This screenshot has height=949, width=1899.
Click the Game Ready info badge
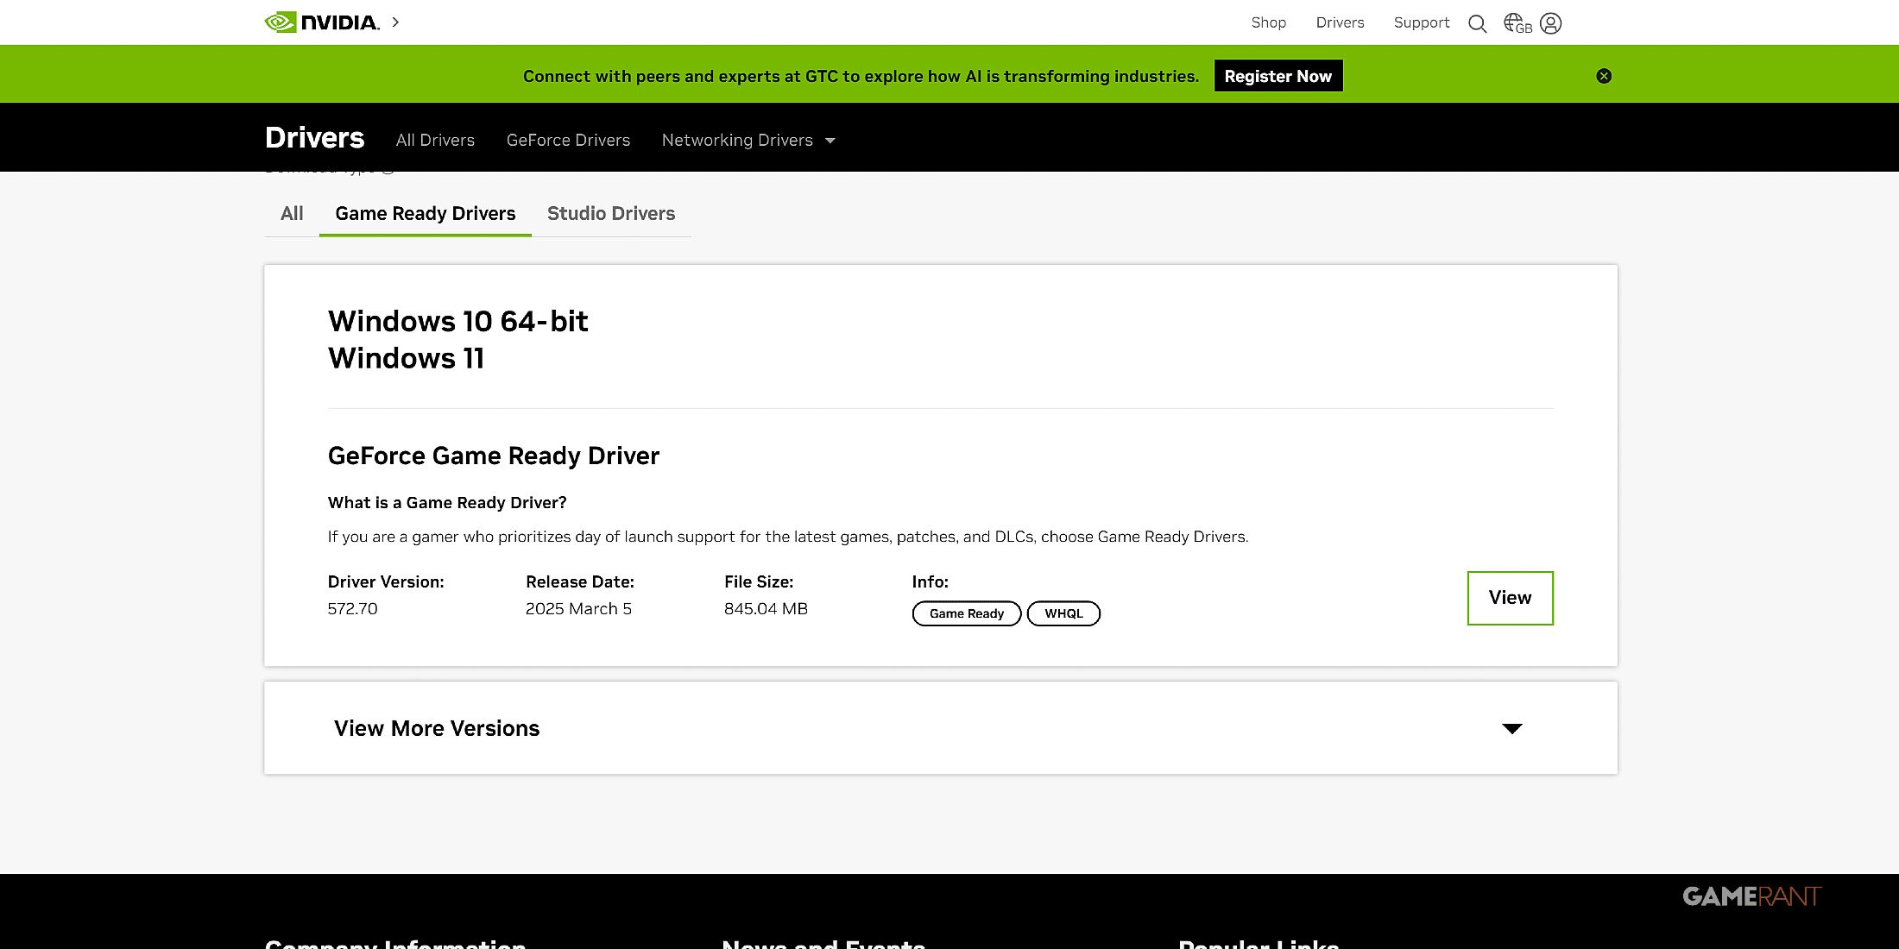pos(966,613)
